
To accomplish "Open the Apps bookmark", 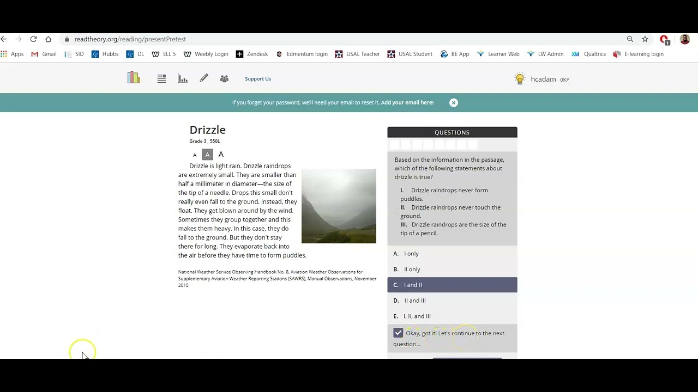I will (12, 54).
